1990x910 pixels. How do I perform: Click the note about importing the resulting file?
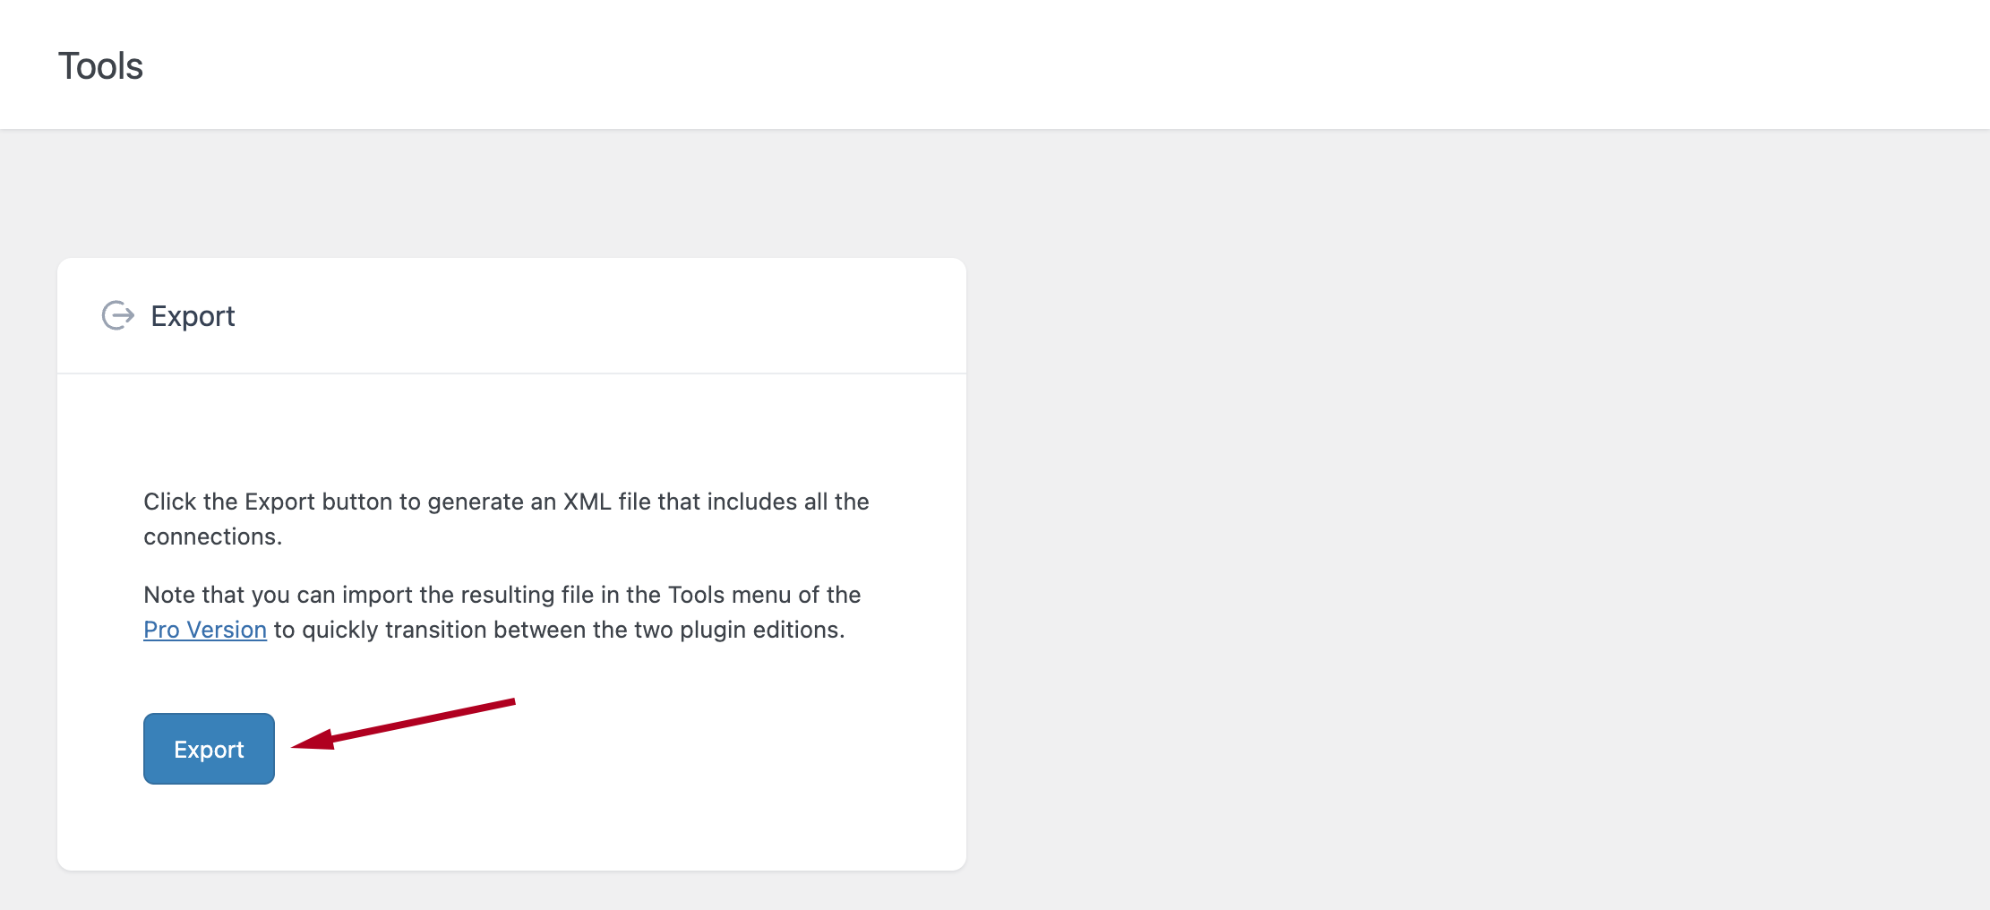tap(502, 594)
